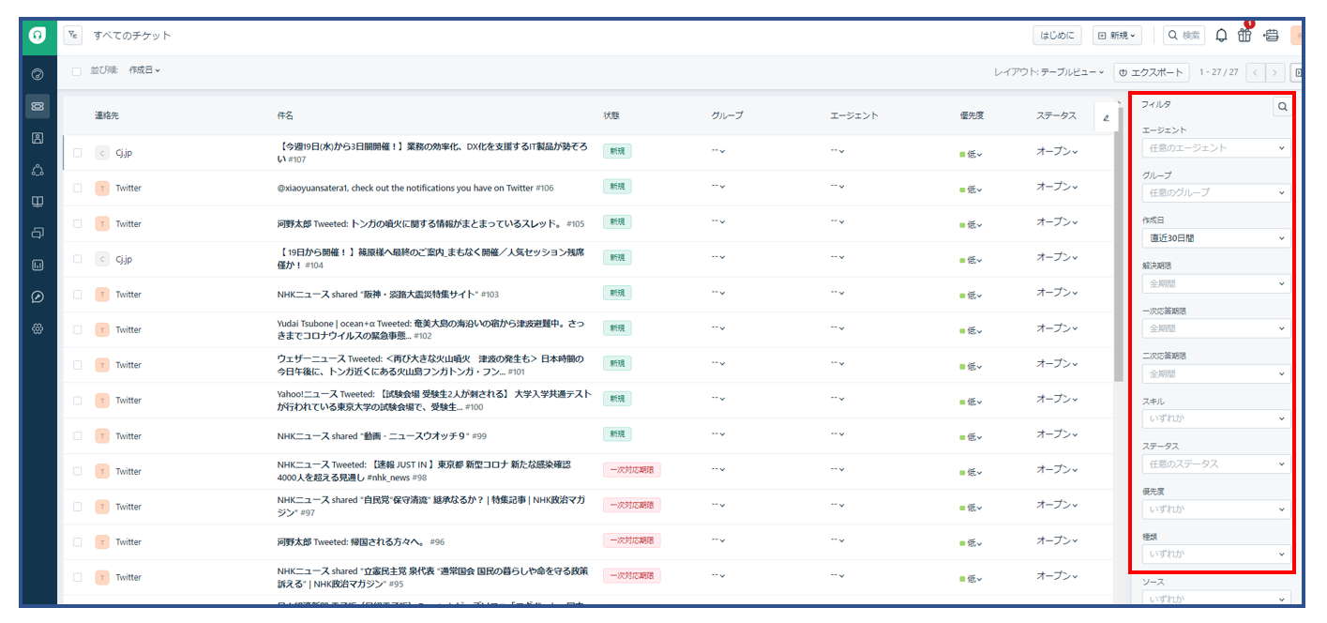Screen dimensions: 1327x623
Task: Go to previous page arrow
Action: click(x=1256, y=72)
